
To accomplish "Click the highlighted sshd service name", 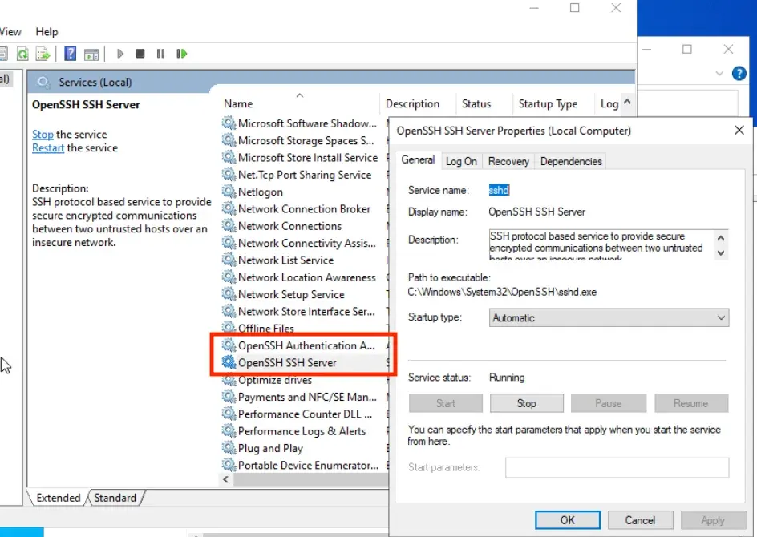I will [499, 190].
